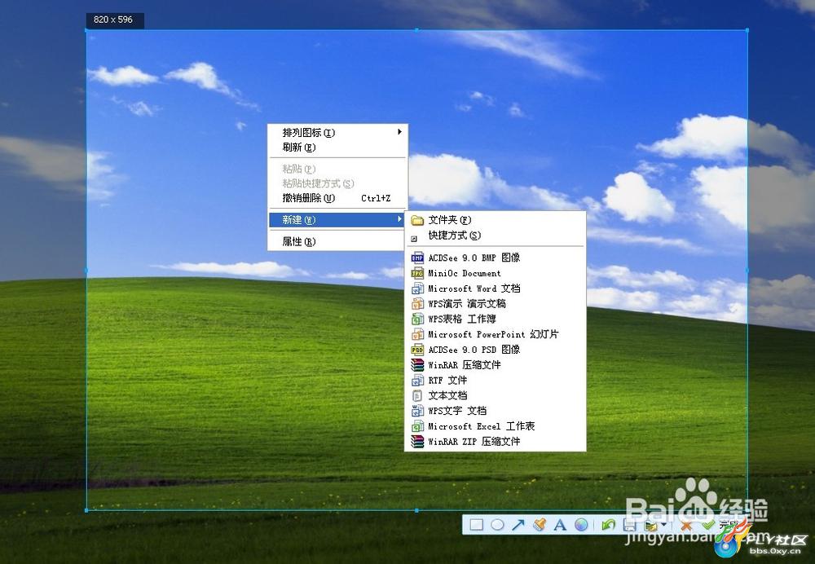Choose 刷新 from the context menu
Image resolution: width=815 pixels, height=564 pixels.
pos(337,147)
